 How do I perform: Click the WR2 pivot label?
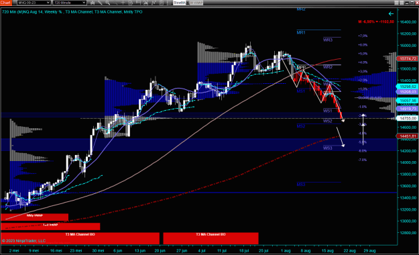pyautogui.click(x=328, y=67)
